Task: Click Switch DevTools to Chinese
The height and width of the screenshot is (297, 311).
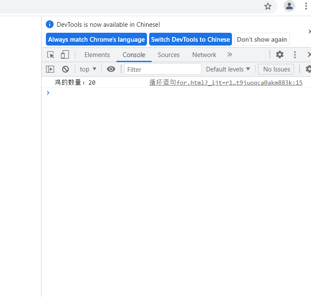Action: pos(190,39)
